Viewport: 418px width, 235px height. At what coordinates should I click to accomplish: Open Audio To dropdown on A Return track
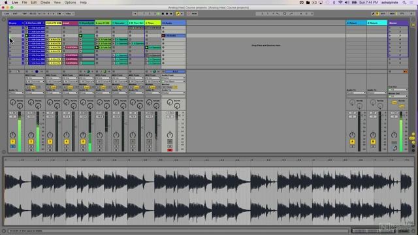[356, 93]
